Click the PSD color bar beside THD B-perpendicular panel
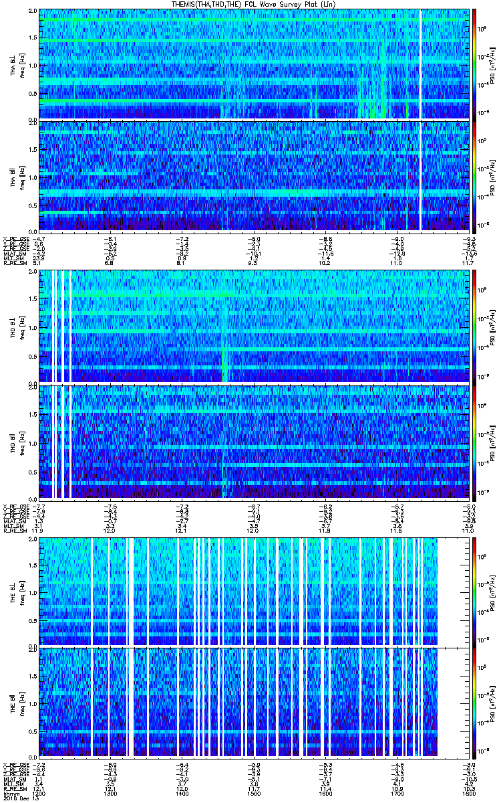501x803 pixels. pos(474,327)
